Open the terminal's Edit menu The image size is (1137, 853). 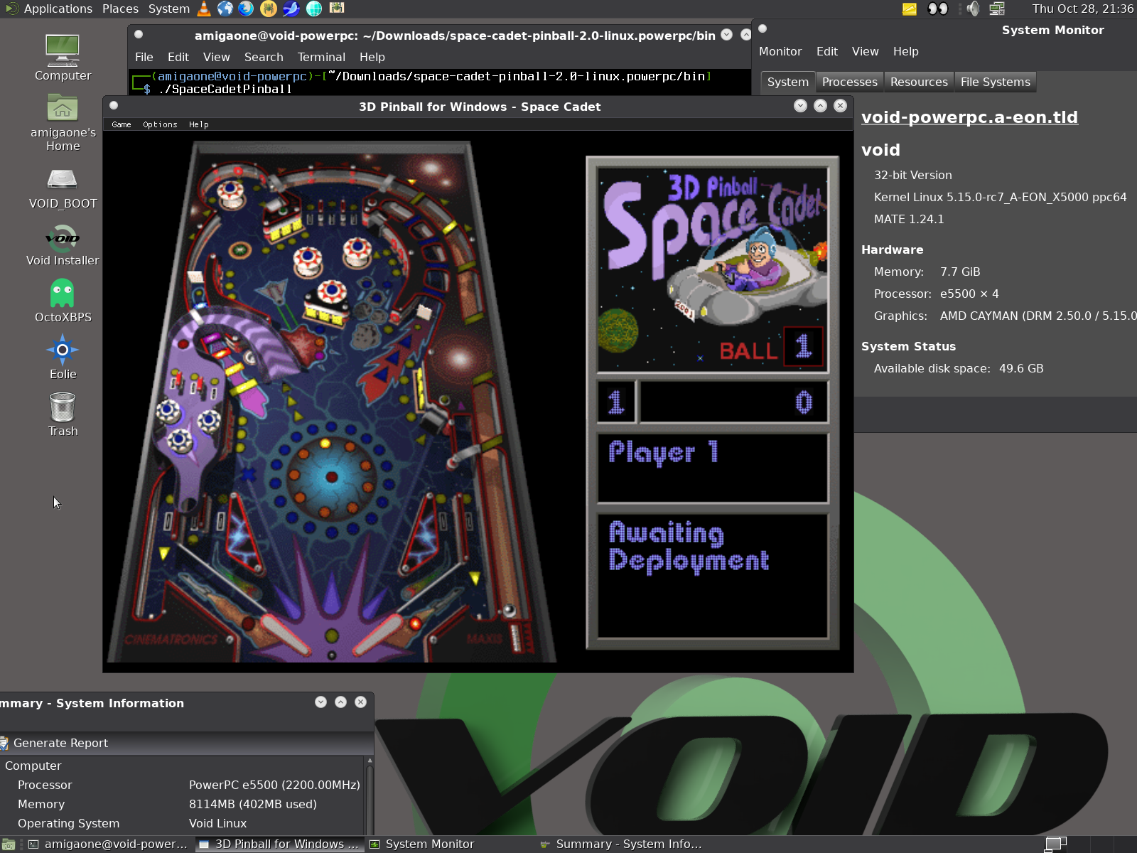click(178, 57)
